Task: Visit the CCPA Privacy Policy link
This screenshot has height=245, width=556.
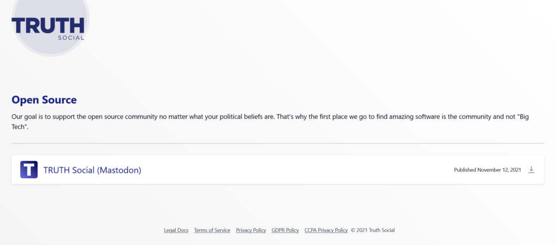Action: tap(326, 230)
